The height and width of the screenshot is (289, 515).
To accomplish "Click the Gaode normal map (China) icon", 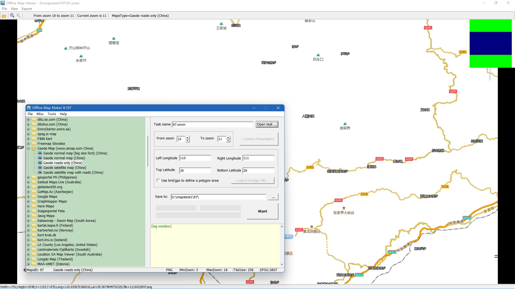I will (x=40, y=158).
